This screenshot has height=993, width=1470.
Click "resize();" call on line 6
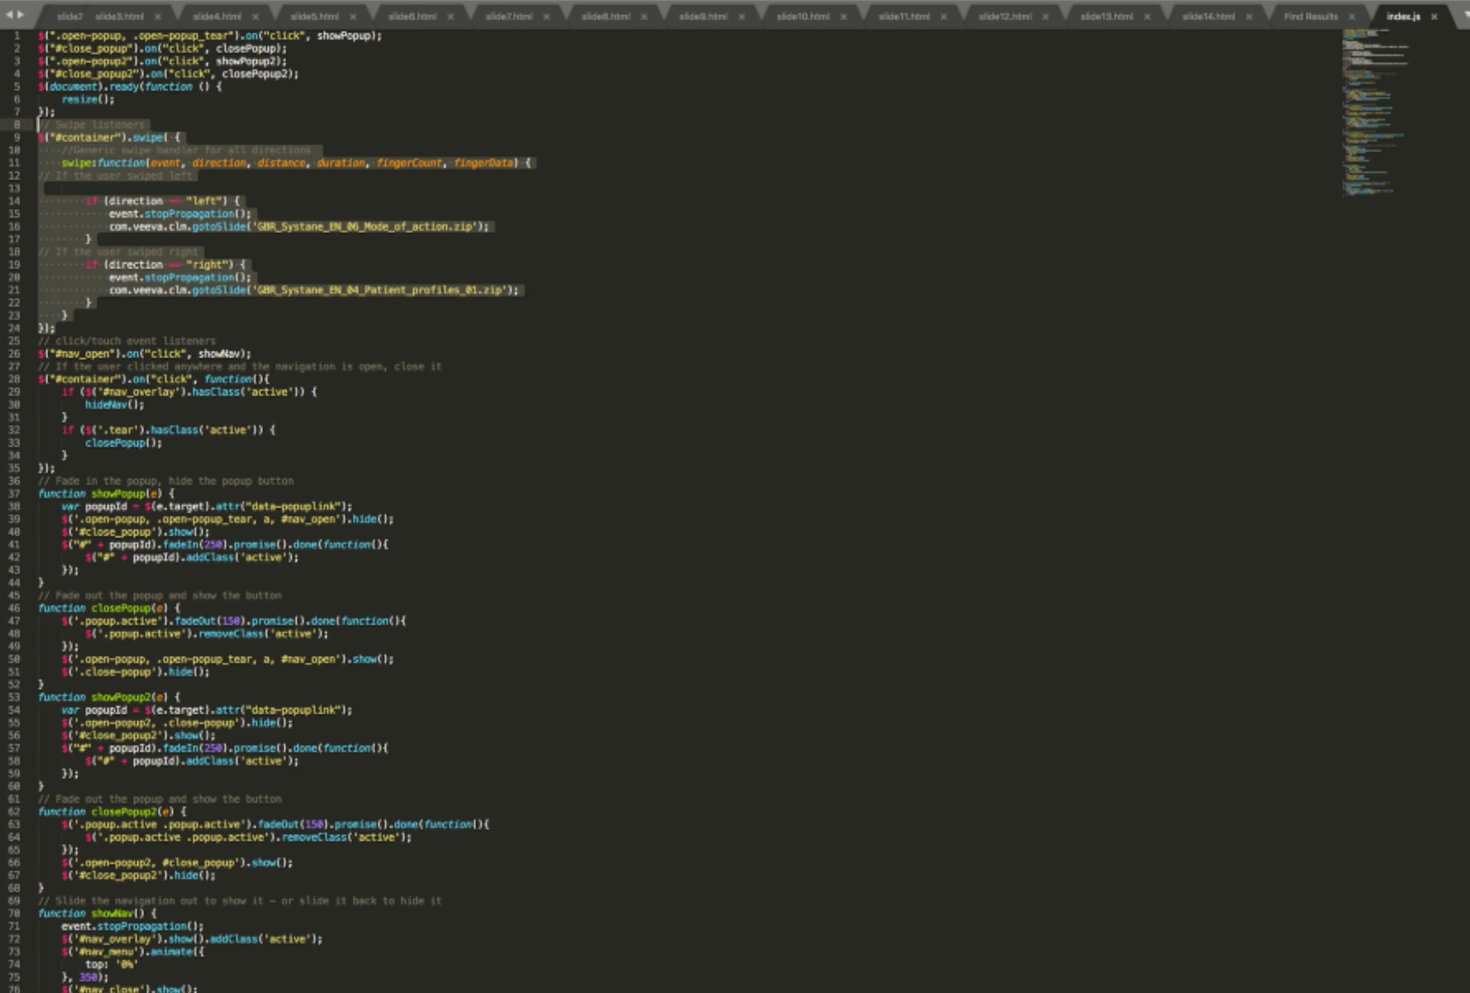tap(88, 99)
